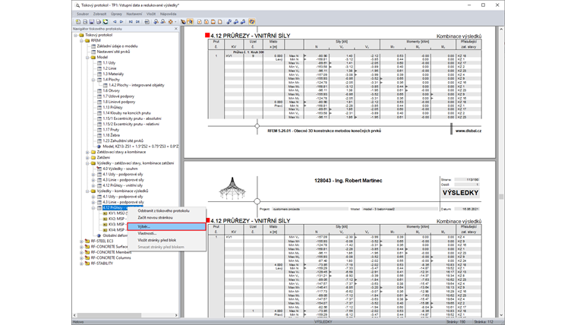Select Nastavení sítě prvků item

click(113, 52)
